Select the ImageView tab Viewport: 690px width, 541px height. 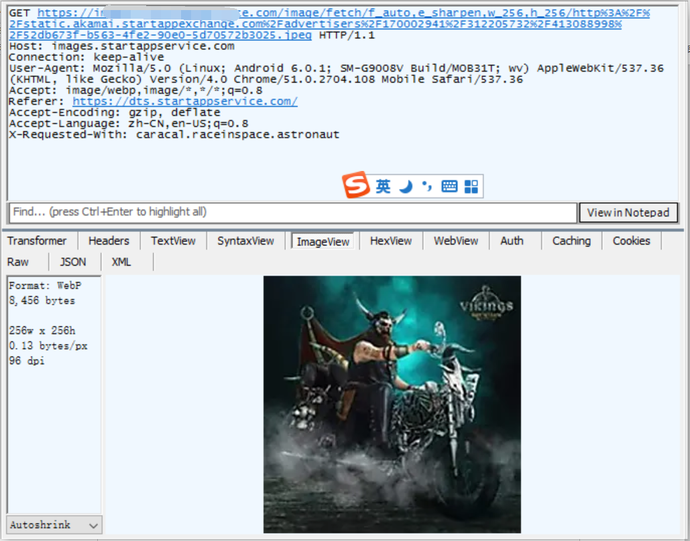coord(323,241)
